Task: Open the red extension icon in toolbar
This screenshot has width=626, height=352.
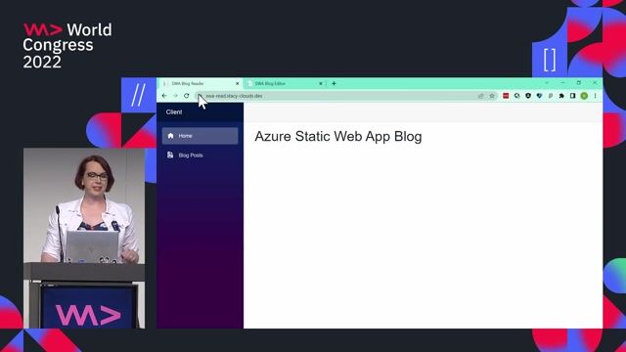Action: [x=506, y=96]
